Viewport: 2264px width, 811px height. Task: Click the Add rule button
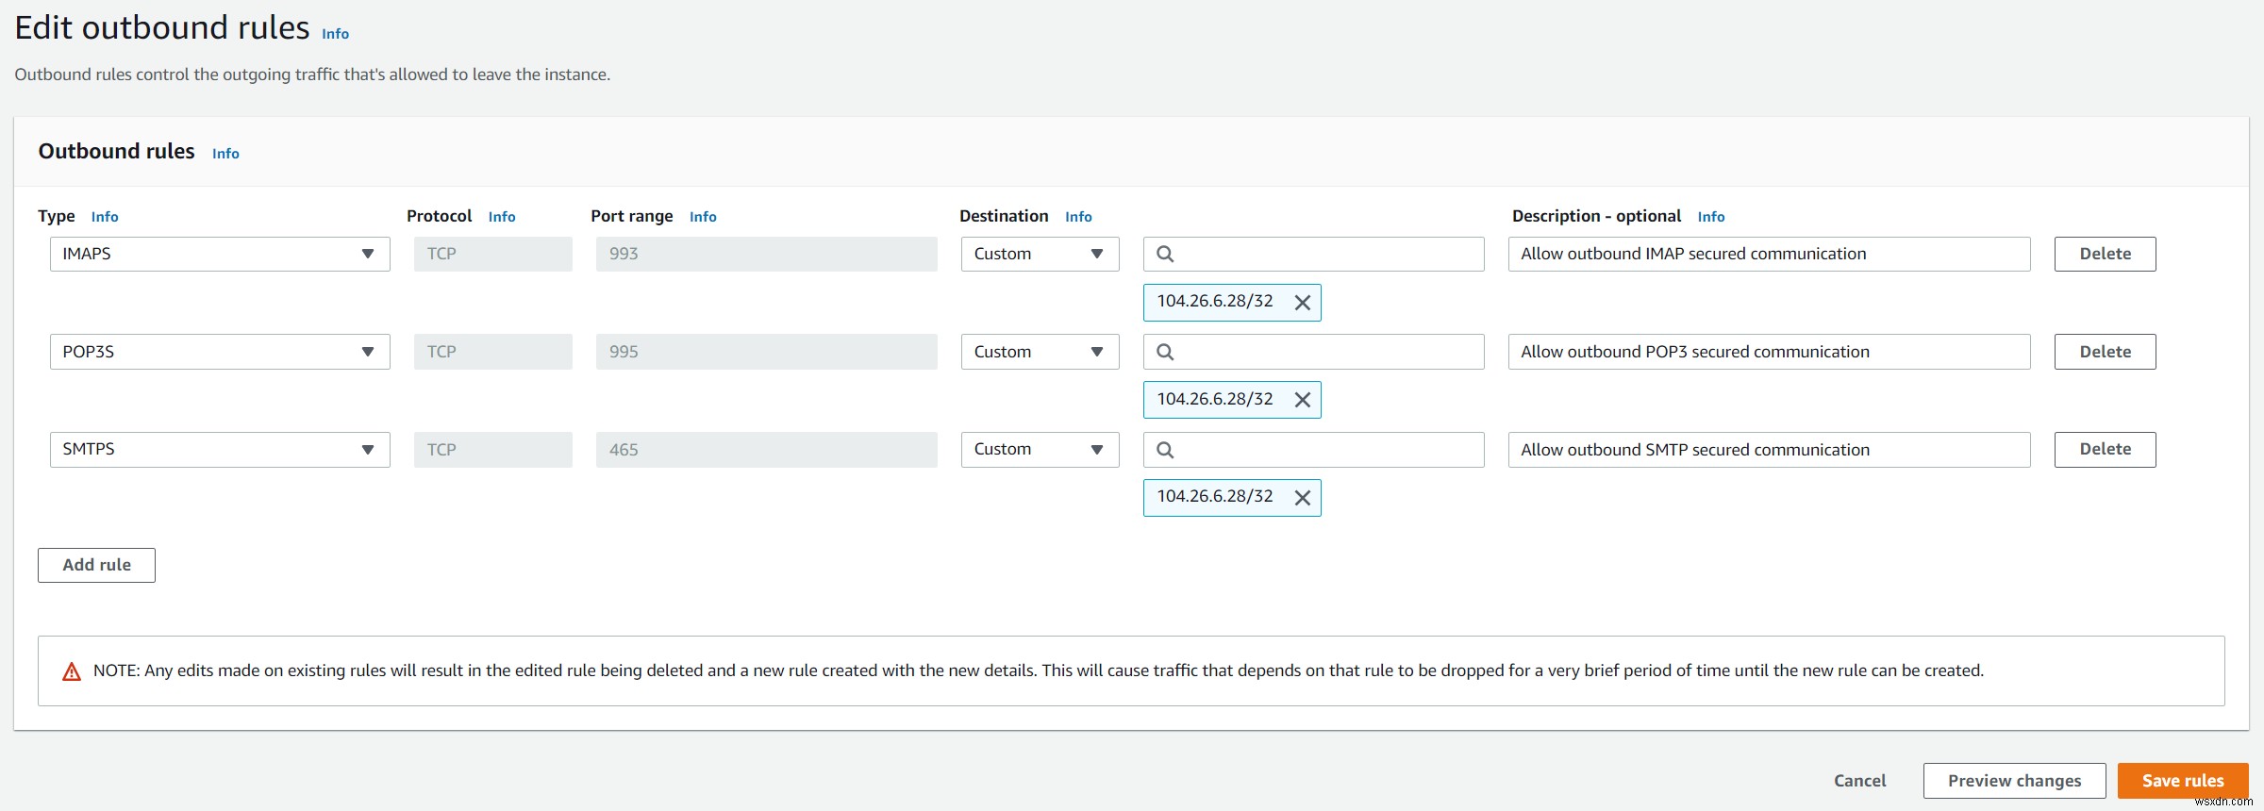click(96, 565)
